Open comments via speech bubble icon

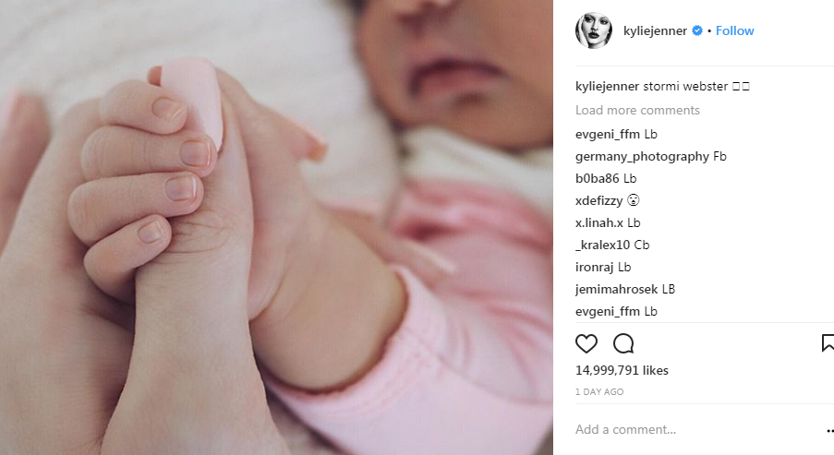coord(623,343)
